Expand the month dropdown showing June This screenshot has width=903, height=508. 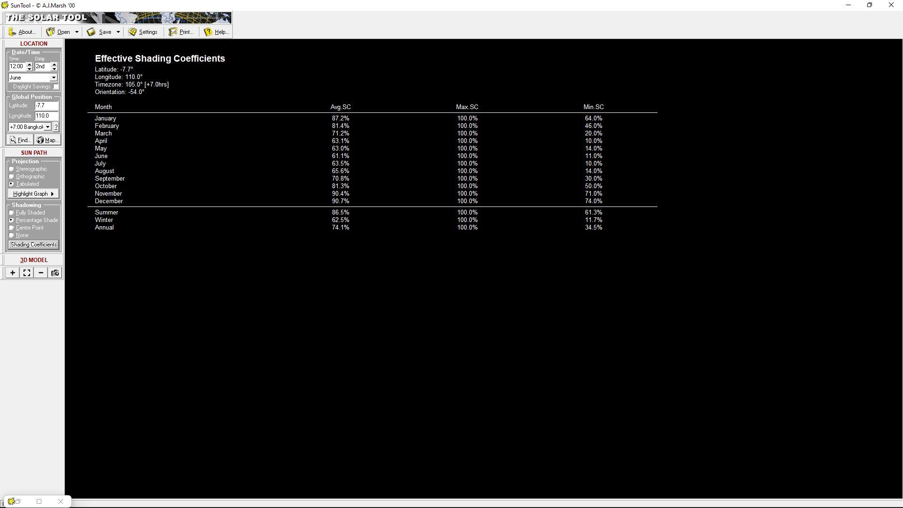point(54,78)
